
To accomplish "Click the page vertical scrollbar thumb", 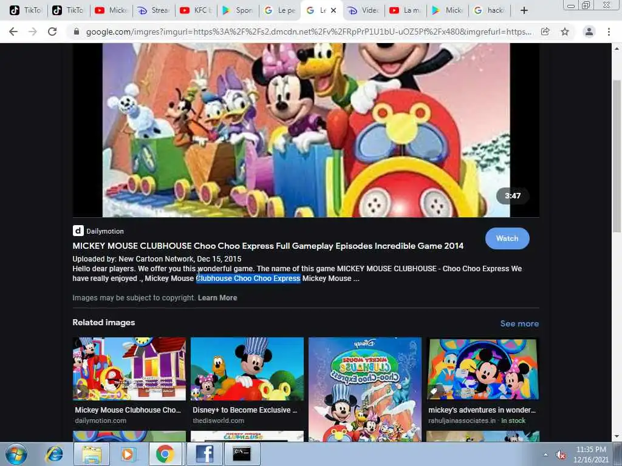I will [x=616, y=157].
